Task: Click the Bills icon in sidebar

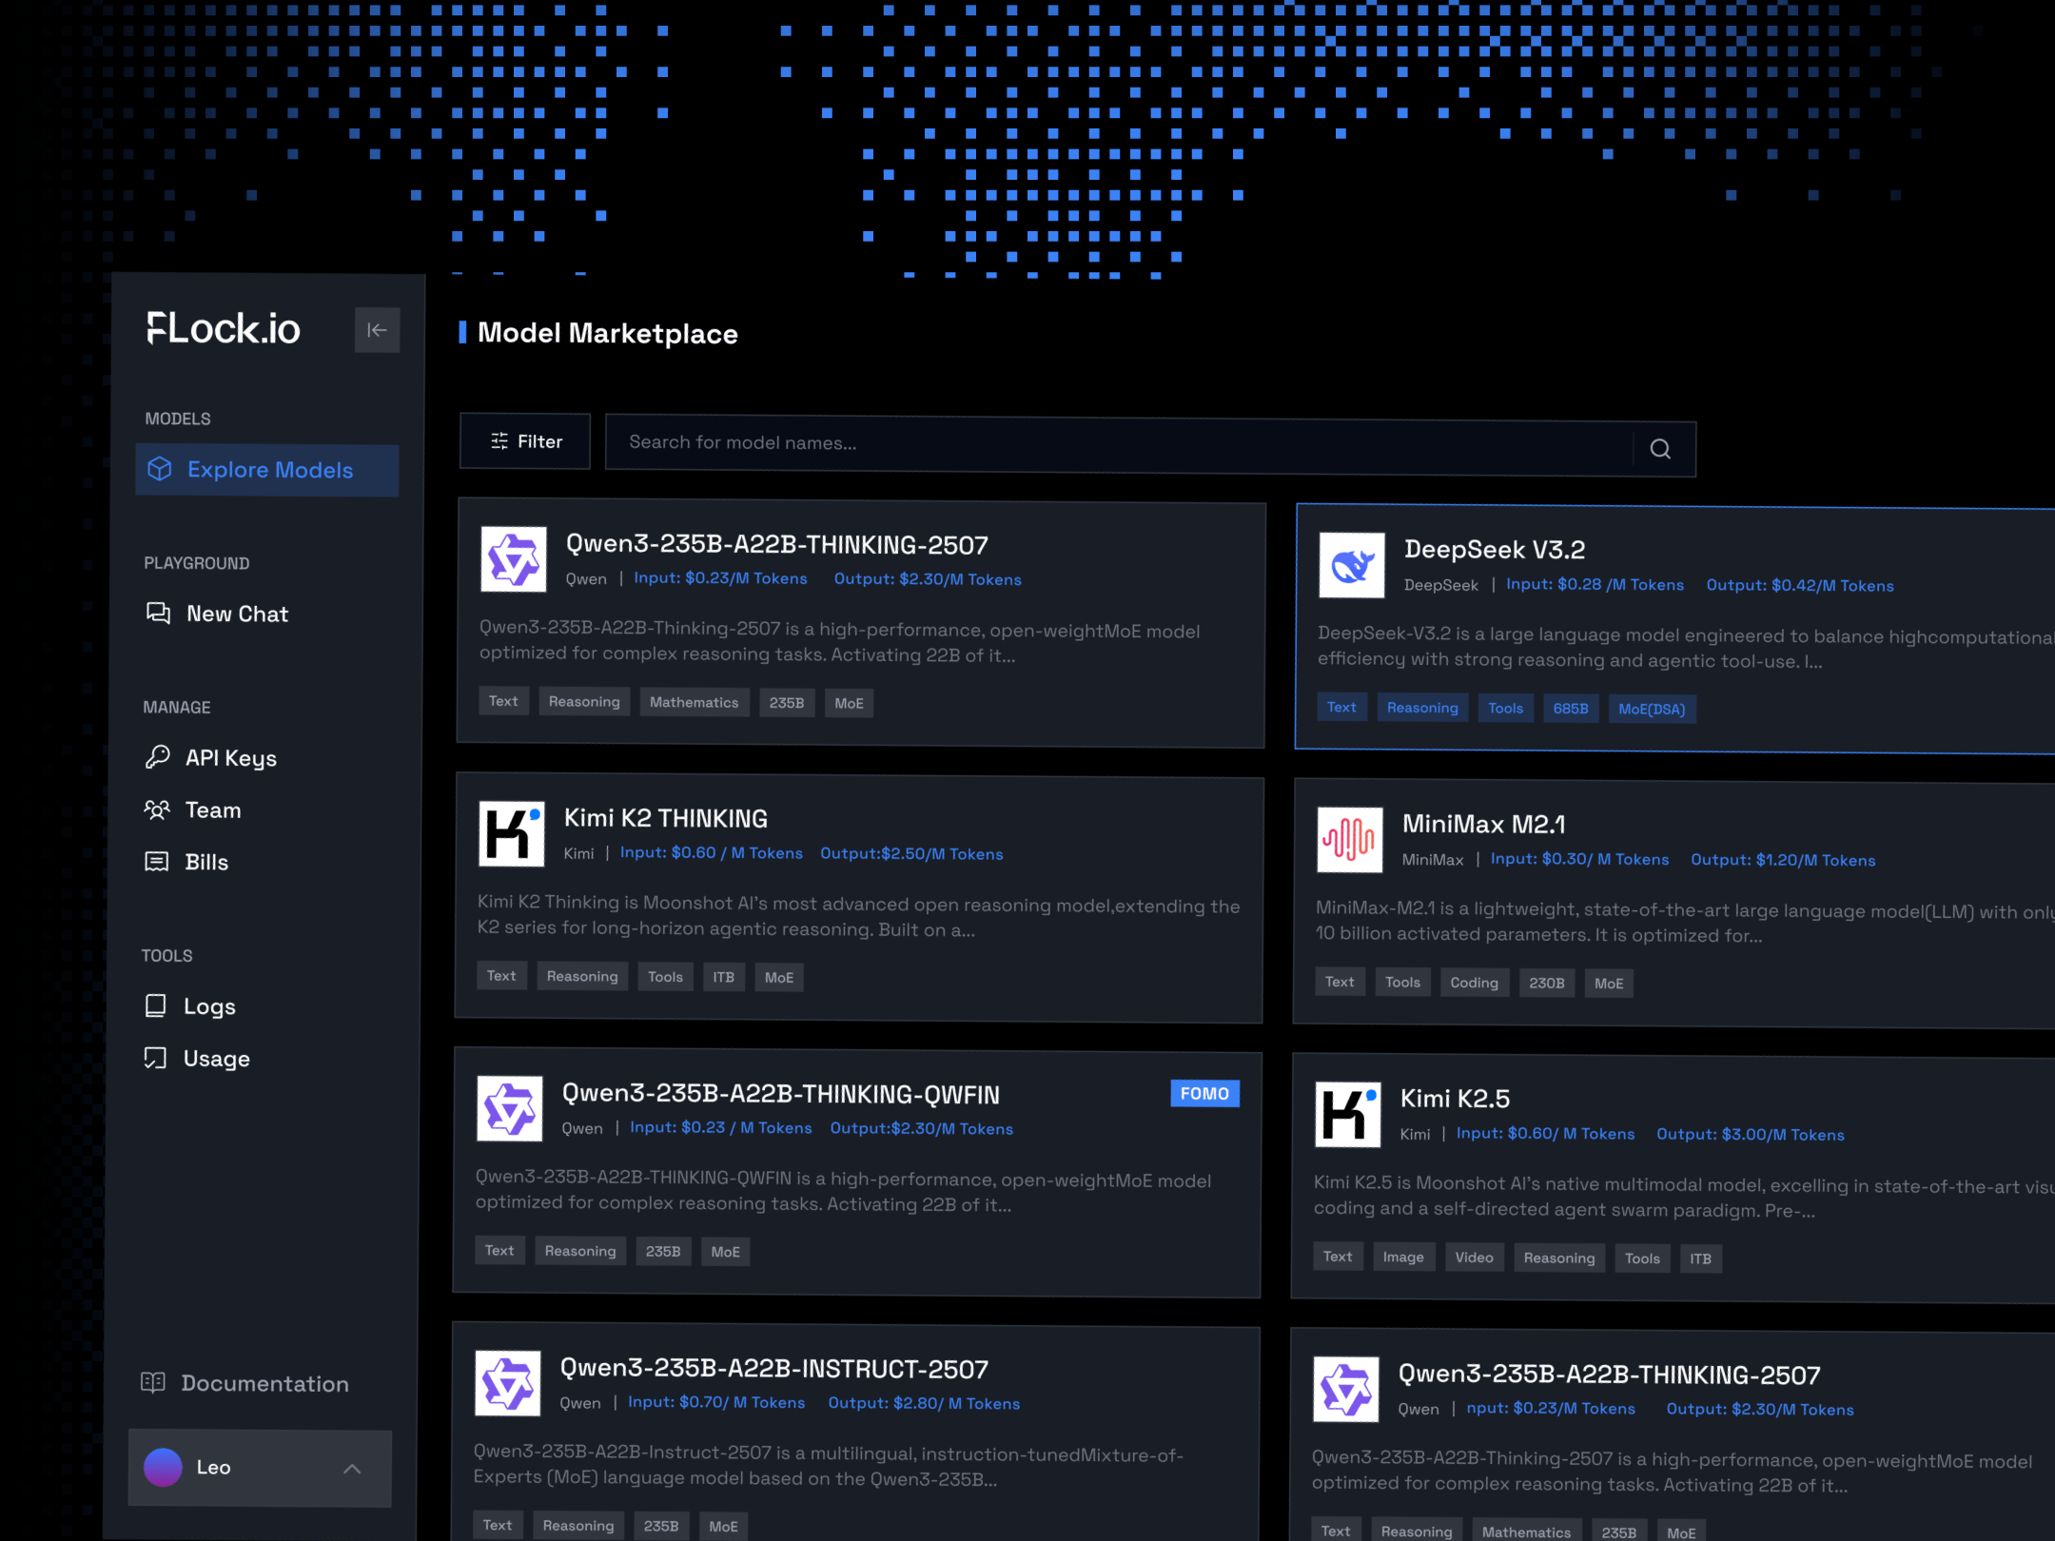Action: [156, 862]
